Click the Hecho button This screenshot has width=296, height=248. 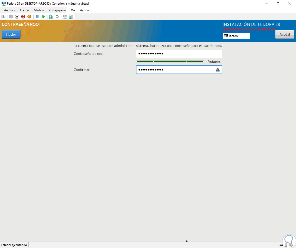pyautogui.click(x=11, y=34)
